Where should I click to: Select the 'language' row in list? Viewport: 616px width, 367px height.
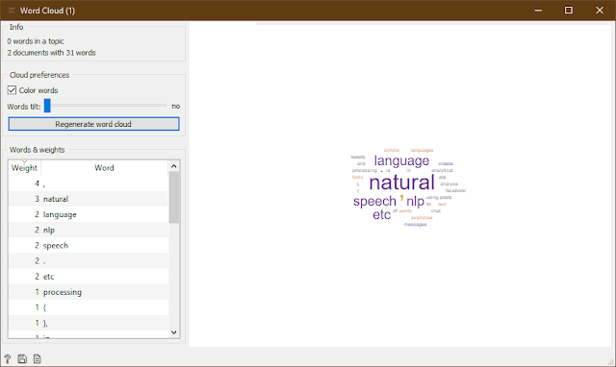pos(89,214)
